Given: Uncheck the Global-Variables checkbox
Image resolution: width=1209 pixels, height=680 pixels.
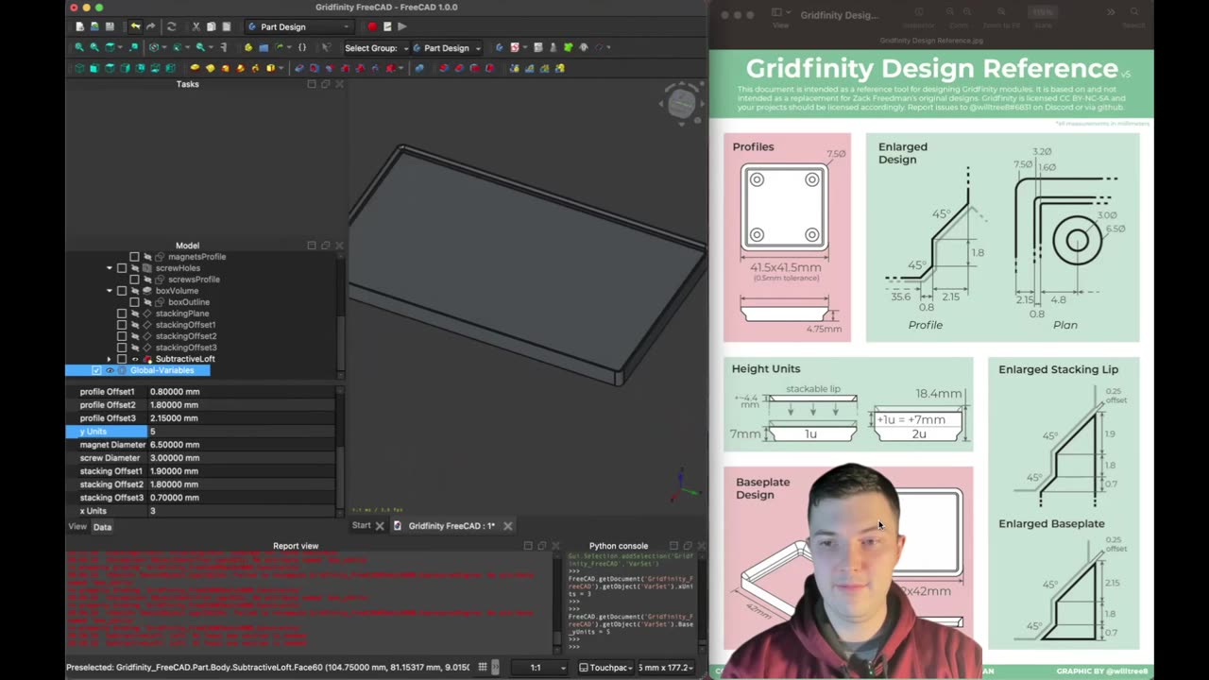Looking at the screenshot, I should (x=96, y=370).
